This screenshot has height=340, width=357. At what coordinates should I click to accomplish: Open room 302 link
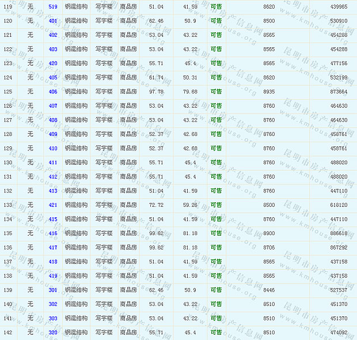[x=53, y=304]
